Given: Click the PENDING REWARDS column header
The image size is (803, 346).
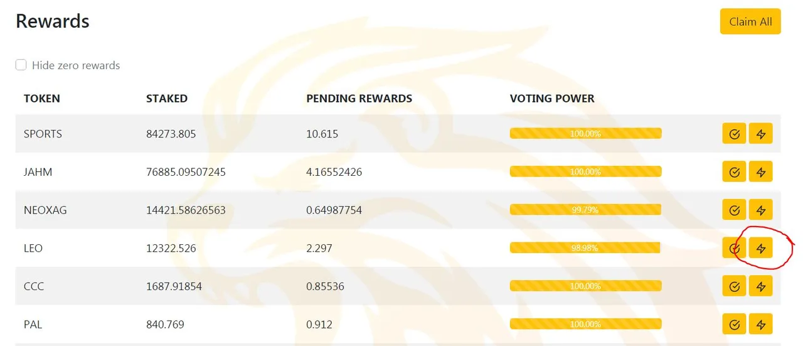Looking at the screenshot, I should (359, 99).
